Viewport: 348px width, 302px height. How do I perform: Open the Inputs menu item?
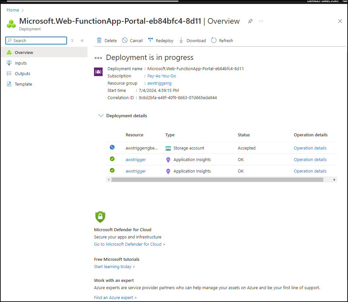tap(44, 63)
